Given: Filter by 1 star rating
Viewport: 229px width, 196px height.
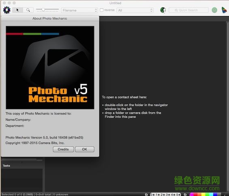Looking at the screenshot, I should [158, 194].
